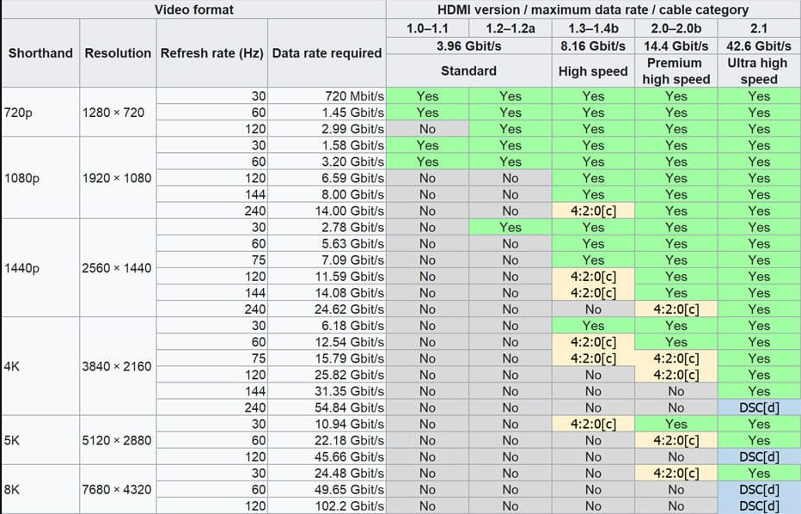Screen dimensions: 801x514
Task: Click the Data rate required header
Action: 327,53
